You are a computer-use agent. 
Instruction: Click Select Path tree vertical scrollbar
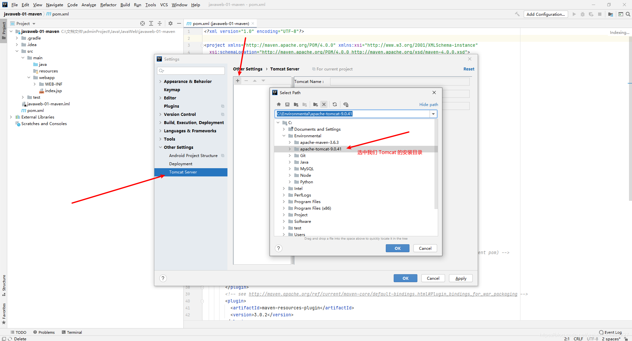click(x=436, y=165)
